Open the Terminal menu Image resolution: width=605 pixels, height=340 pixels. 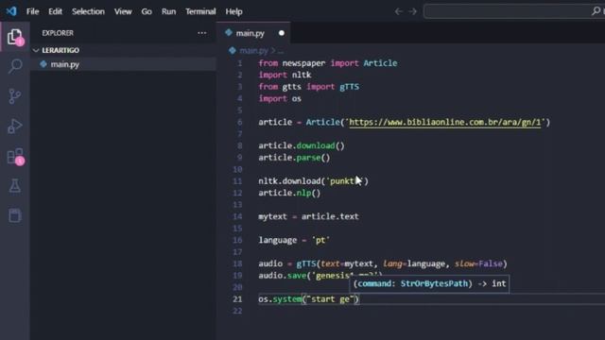[200, 11]
